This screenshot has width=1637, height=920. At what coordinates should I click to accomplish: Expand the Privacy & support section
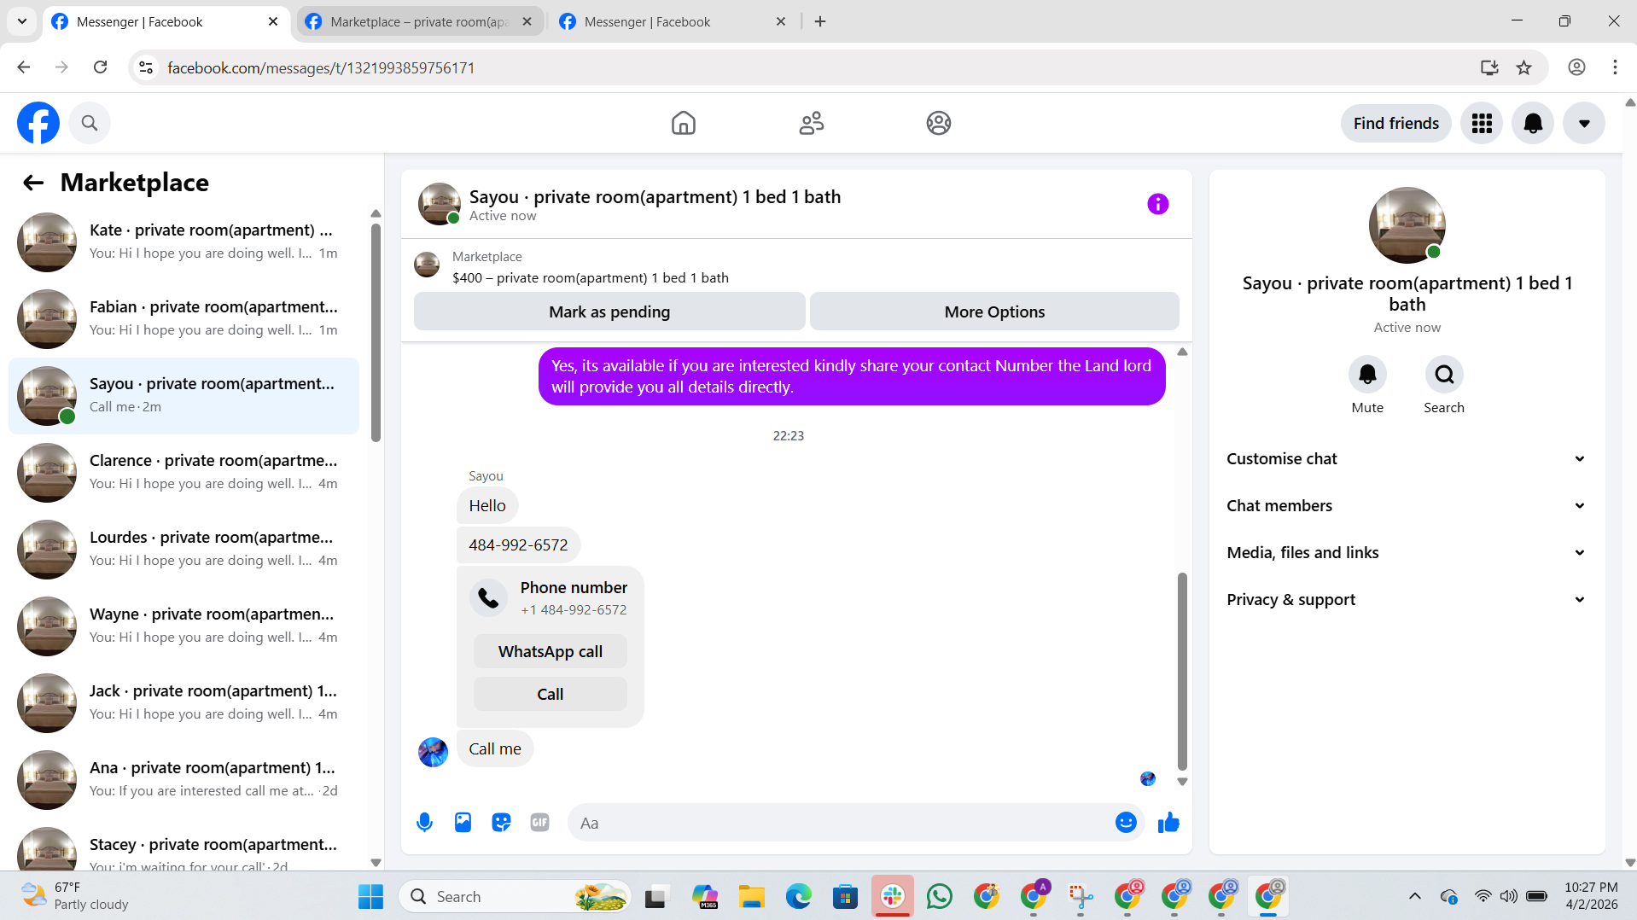[x=1407, y=599]
